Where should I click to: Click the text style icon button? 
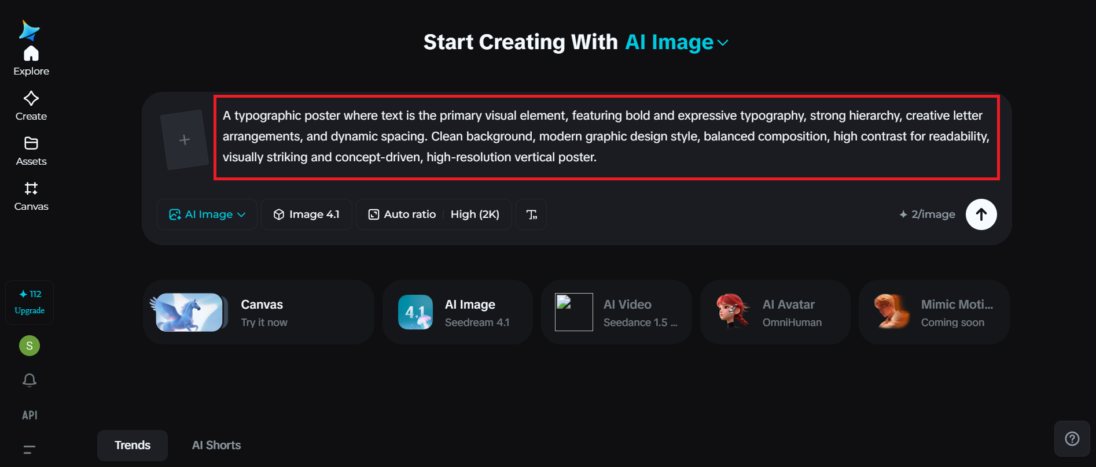click(x=531, y=214)
